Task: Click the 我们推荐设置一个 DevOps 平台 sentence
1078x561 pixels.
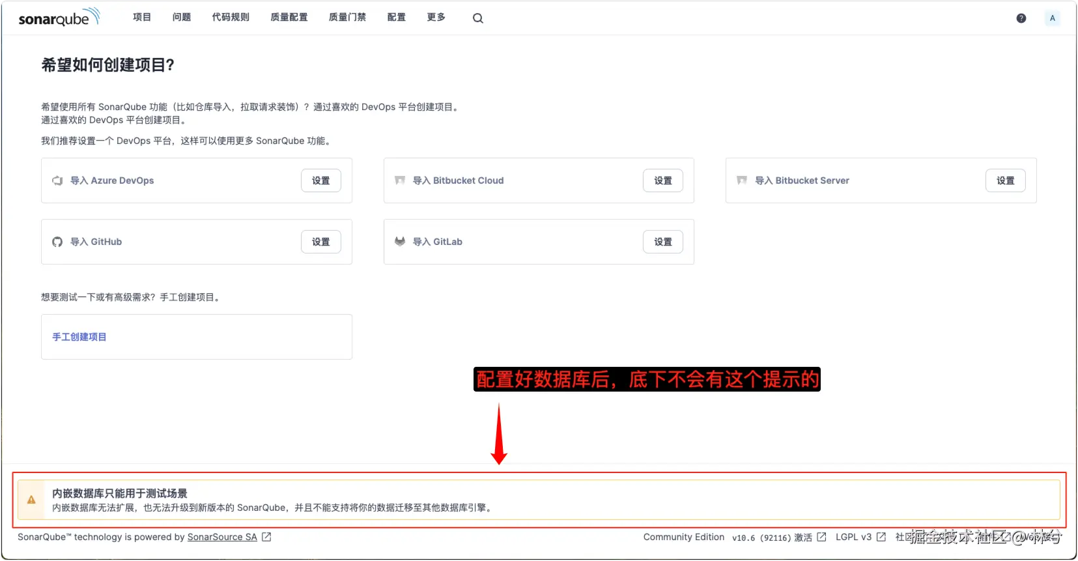Action: tap(188, 141)
